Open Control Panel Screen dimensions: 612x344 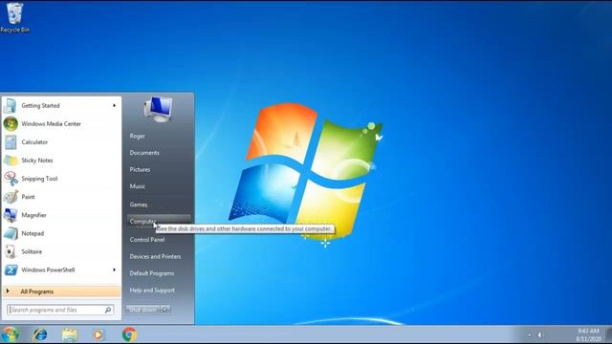[147, 240]
